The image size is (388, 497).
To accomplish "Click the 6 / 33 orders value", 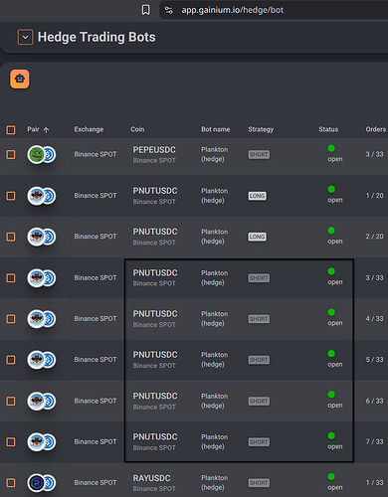I will click(374, 401).
